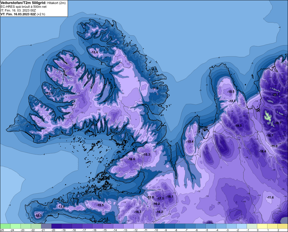
Task: Click the legend label -22
Action: click(33, 230)
